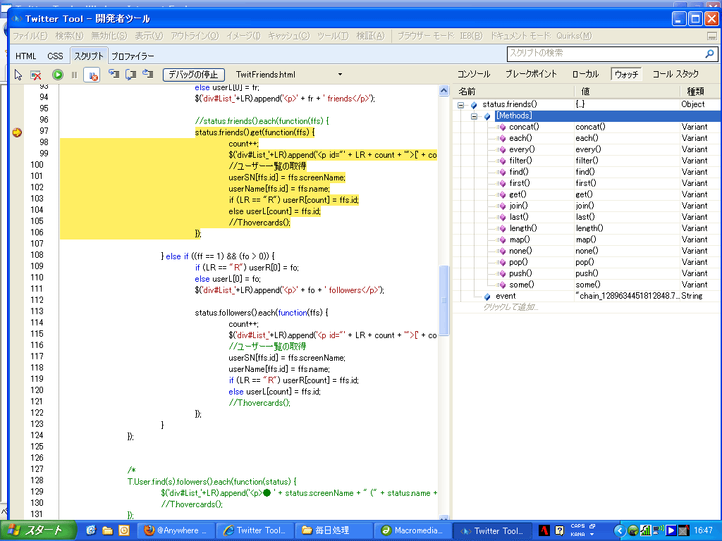722x541 pixels.
Task: Click the Step Out icon
Action: pos(148,74)
